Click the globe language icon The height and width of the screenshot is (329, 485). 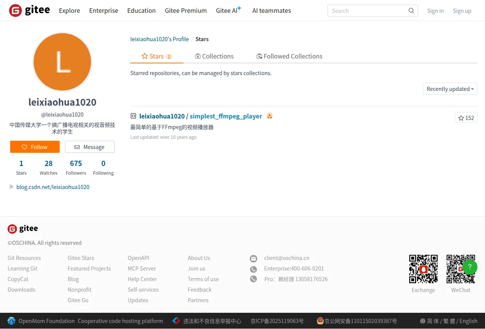tap(423, 321)
